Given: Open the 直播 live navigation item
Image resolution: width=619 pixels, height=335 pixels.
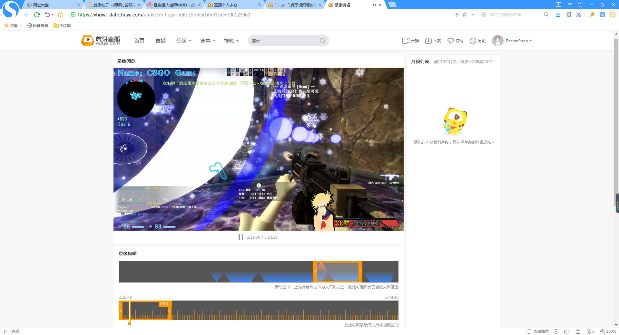Looking at the screenshot, I should pyautogui.click(x=161, y=41).
